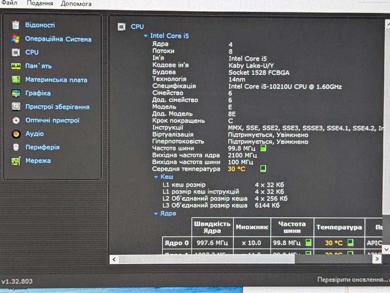This screenshot has width=390, height=293.
Task: Open the Мережа section
Action: 38,161
